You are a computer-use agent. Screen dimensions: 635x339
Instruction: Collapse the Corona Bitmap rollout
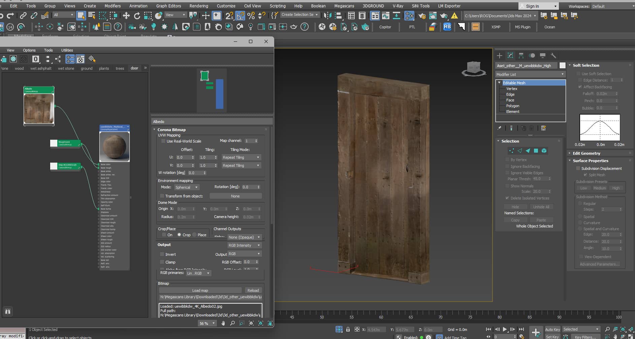(x=154, y=129)
